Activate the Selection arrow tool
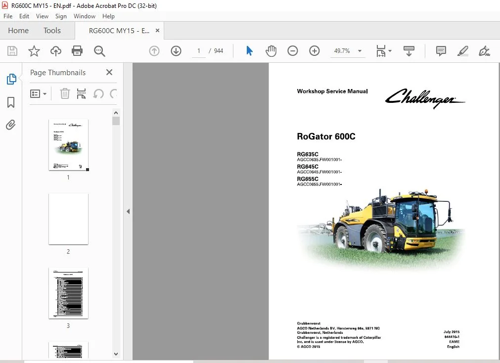 [249, 51]
